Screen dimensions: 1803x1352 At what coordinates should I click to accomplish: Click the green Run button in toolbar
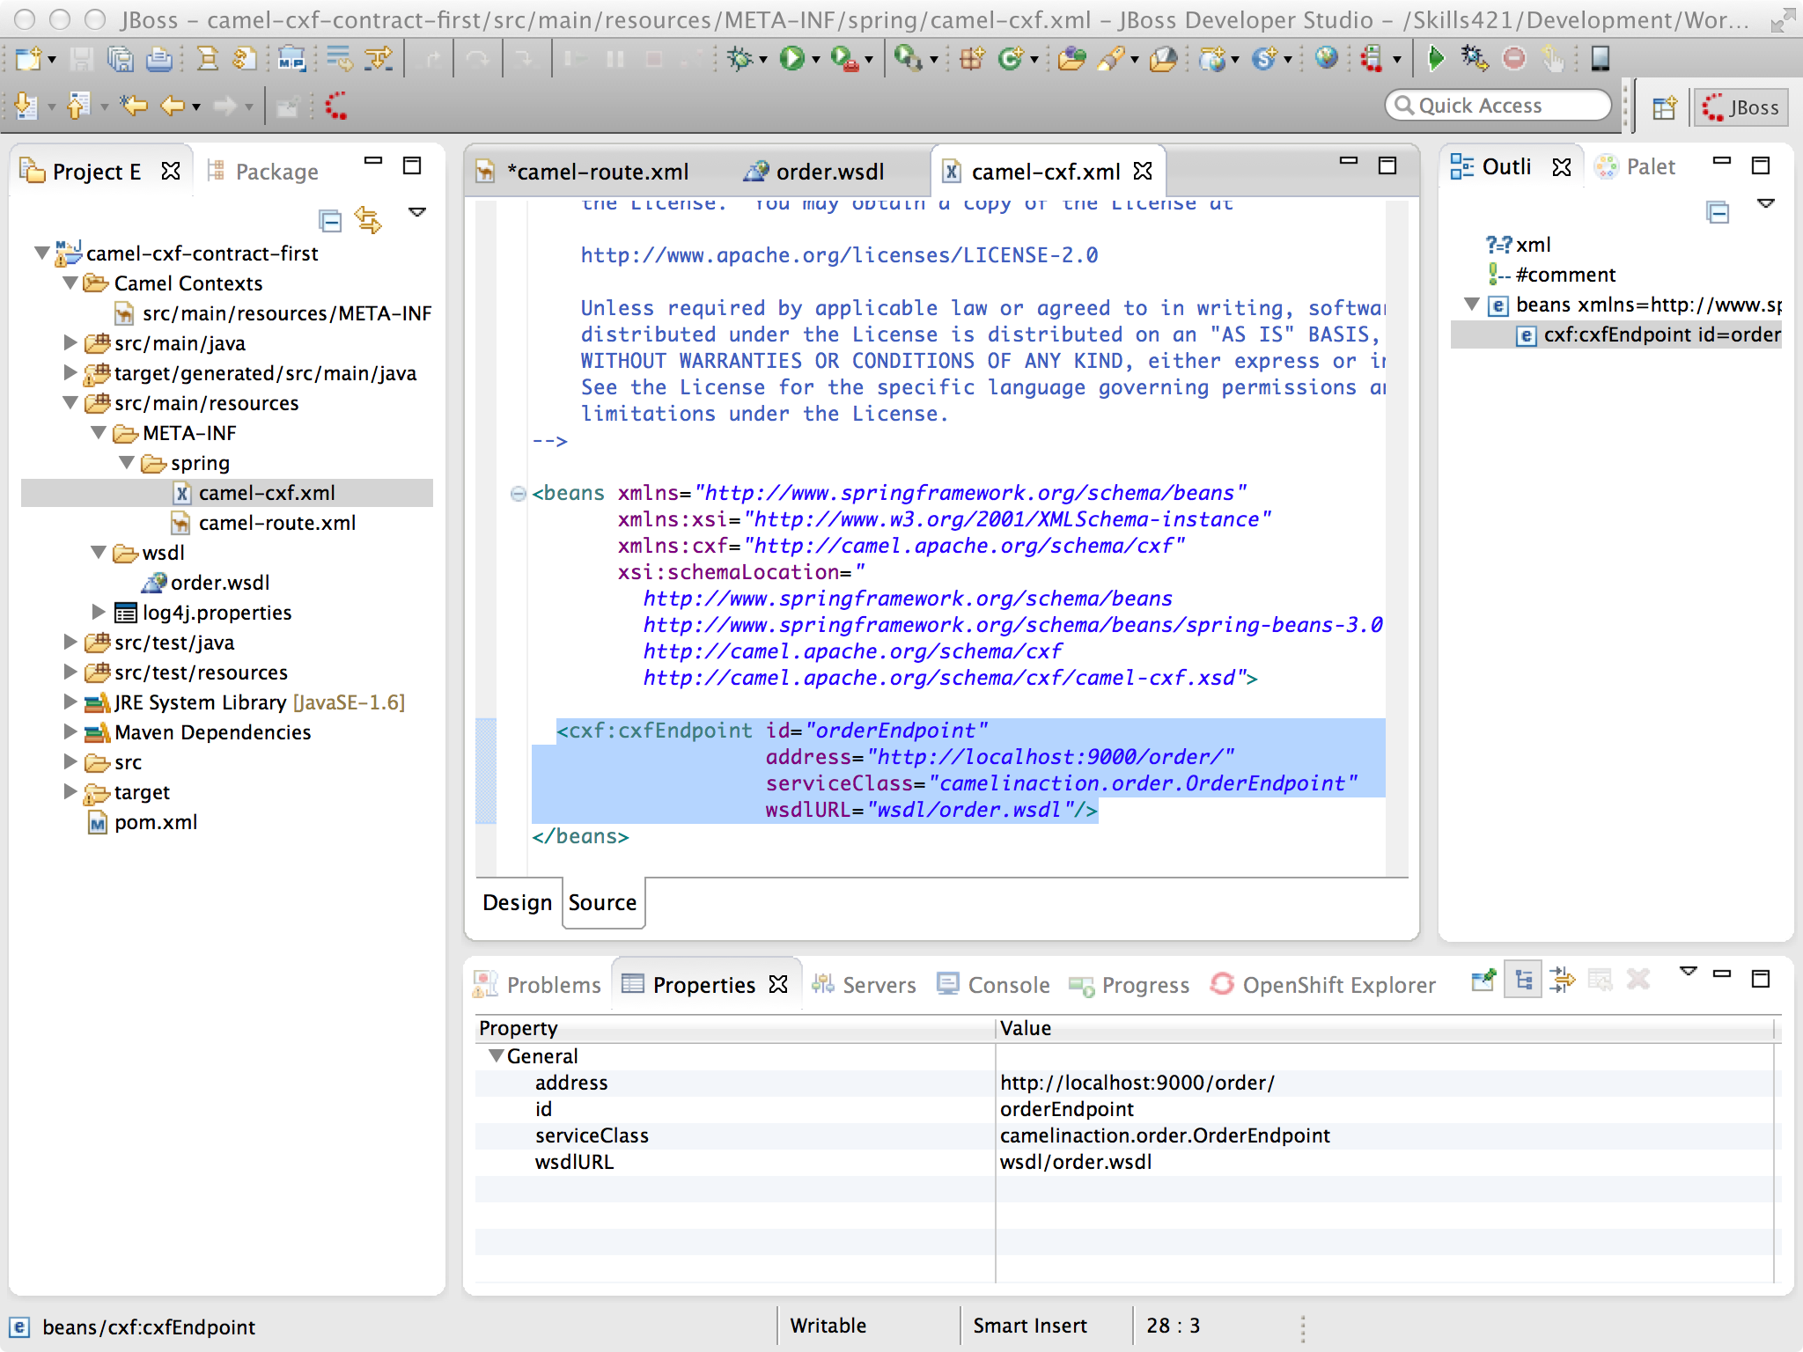click(x=791, y=59)
